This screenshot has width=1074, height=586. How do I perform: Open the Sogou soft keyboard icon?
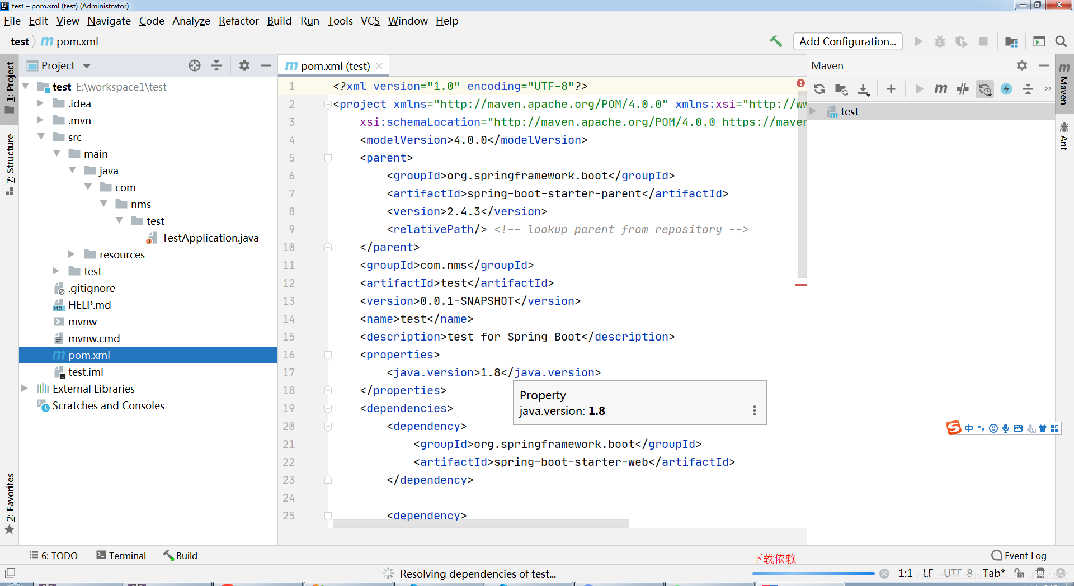click(1018, 428)
